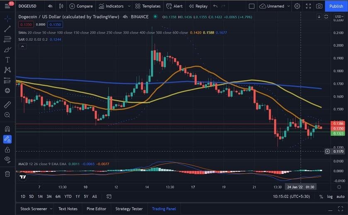Image resolution: width=348 pixels, height=215 pixels.
Task: Select the 3M date range
Action: (49, 196)
